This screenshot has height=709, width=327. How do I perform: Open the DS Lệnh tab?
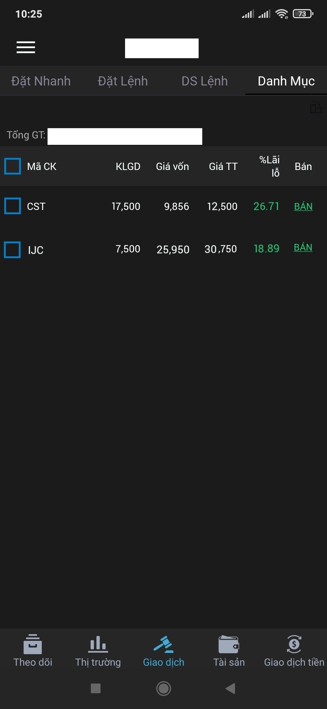tap(205, 81)
